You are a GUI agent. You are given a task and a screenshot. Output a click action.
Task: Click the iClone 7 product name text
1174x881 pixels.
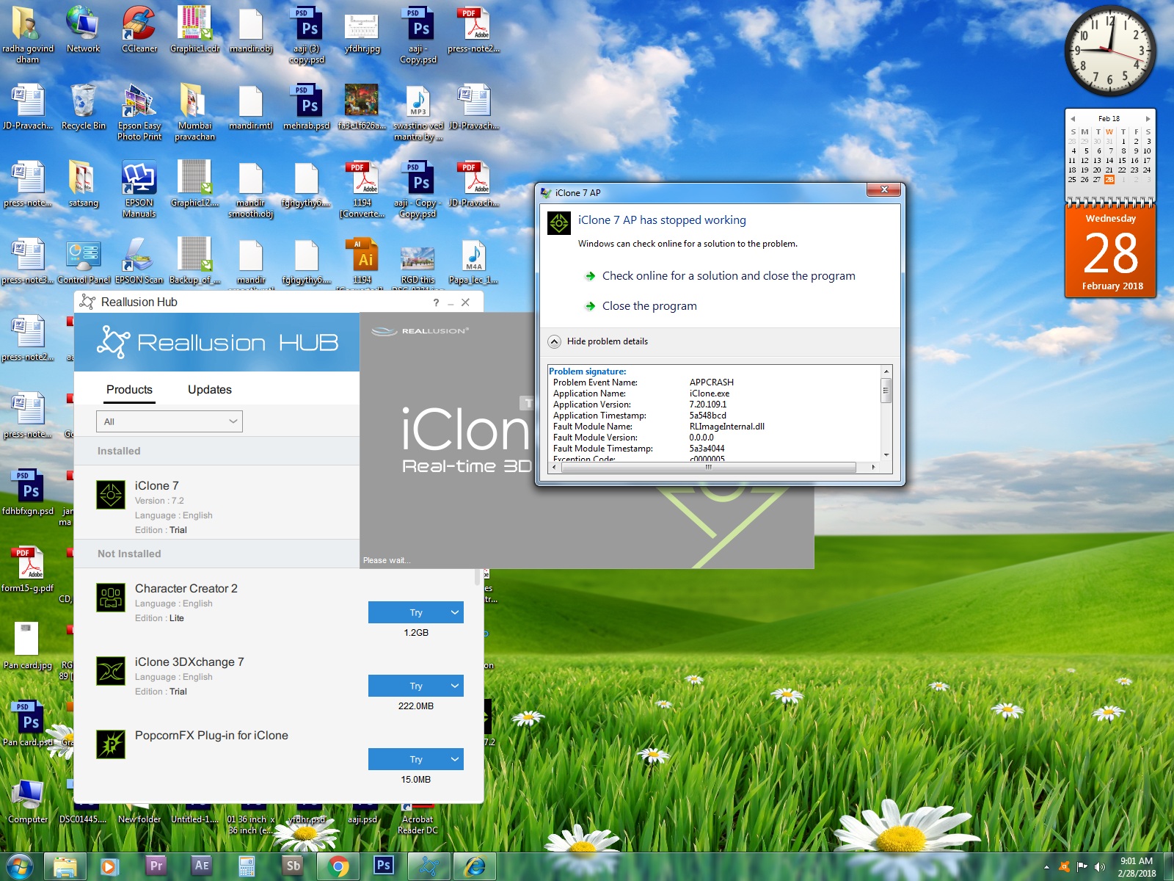tap(156, 486)
